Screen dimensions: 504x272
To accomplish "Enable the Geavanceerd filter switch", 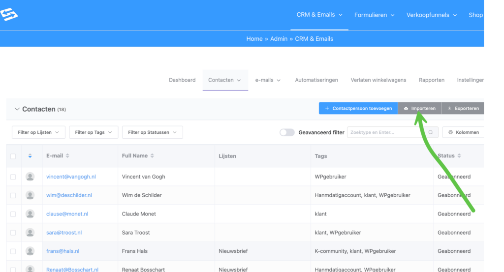I will tap(287, 132).
